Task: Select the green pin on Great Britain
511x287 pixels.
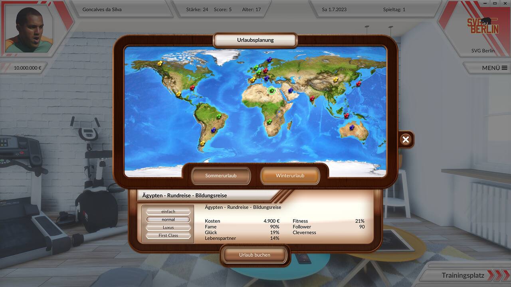Action: 256,68
